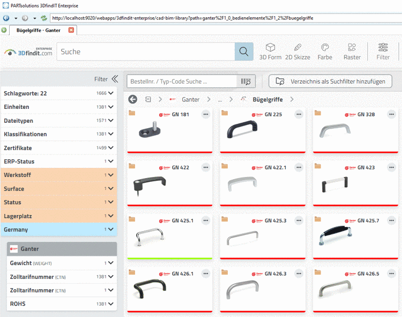Open the GN 328 handle thumbnail
Image resolution: width=402 pixels, height=317 pixels.
[x=335, y=130]
